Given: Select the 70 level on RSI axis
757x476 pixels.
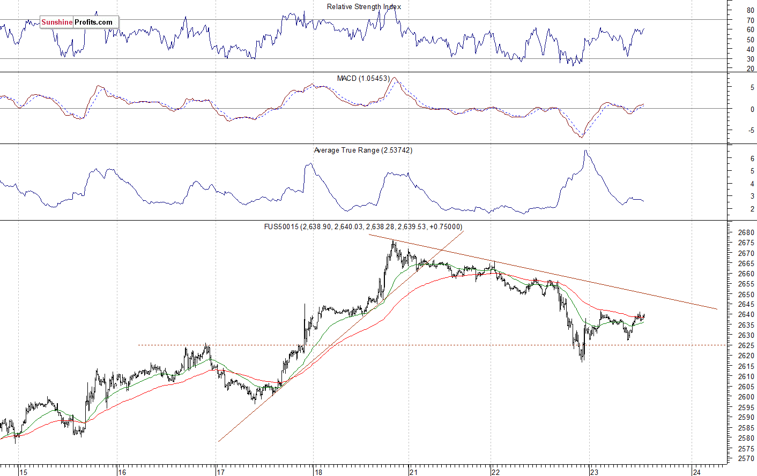Looking at the screenshot, I should pyautogui.click(x=750, y=20).
